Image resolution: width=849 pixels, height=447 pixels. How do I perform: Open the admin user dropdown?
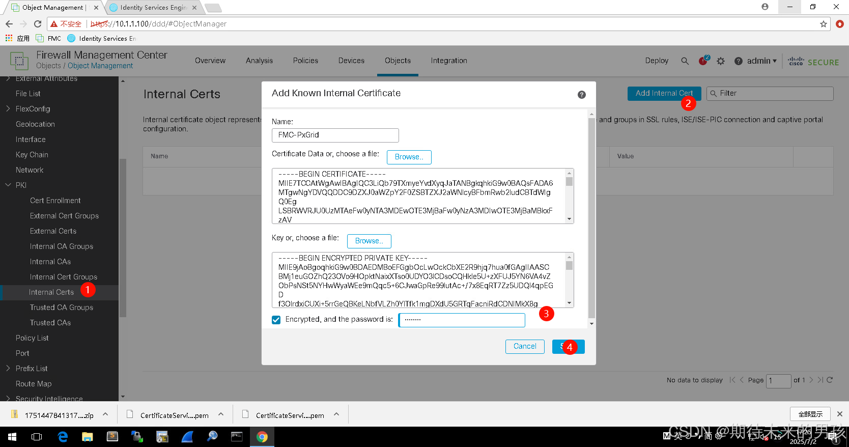762,61
